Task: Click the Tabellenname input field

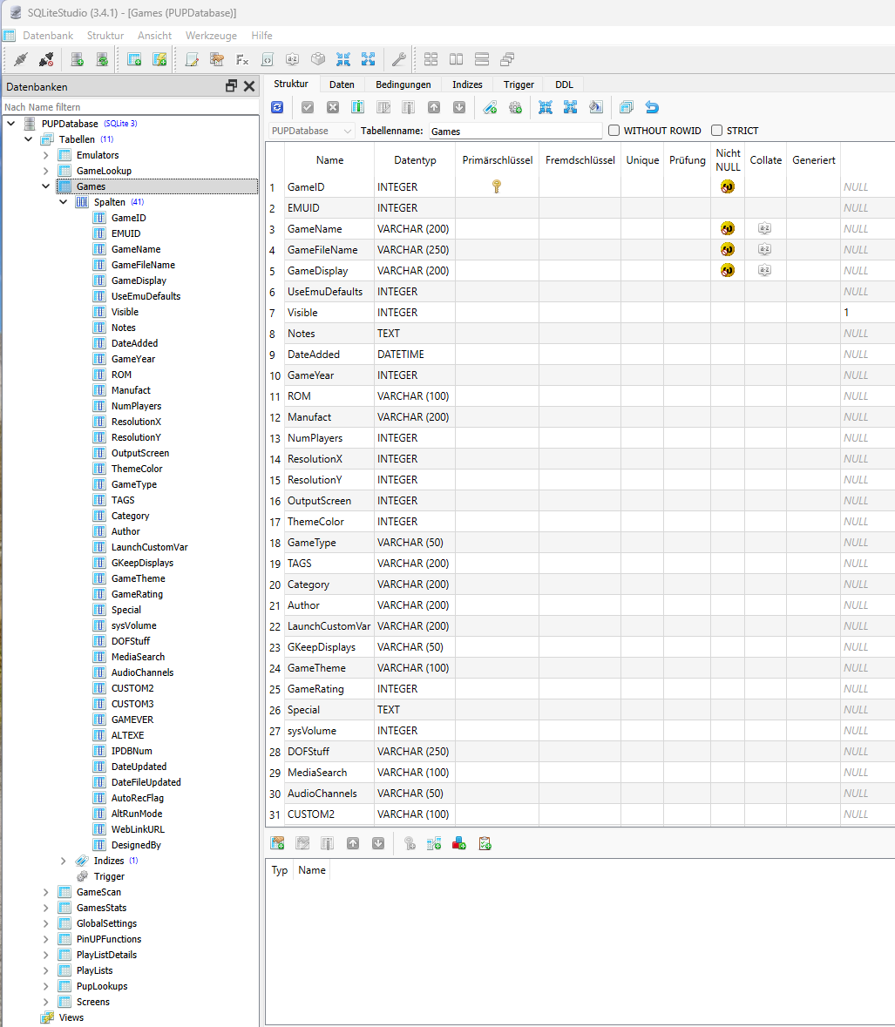Action: (x=516, y=131)
